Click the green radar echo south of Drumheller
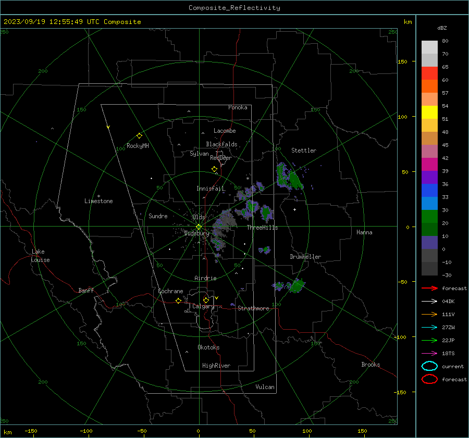469x438 pixels. pyautogui.click(x=297, y=285)
